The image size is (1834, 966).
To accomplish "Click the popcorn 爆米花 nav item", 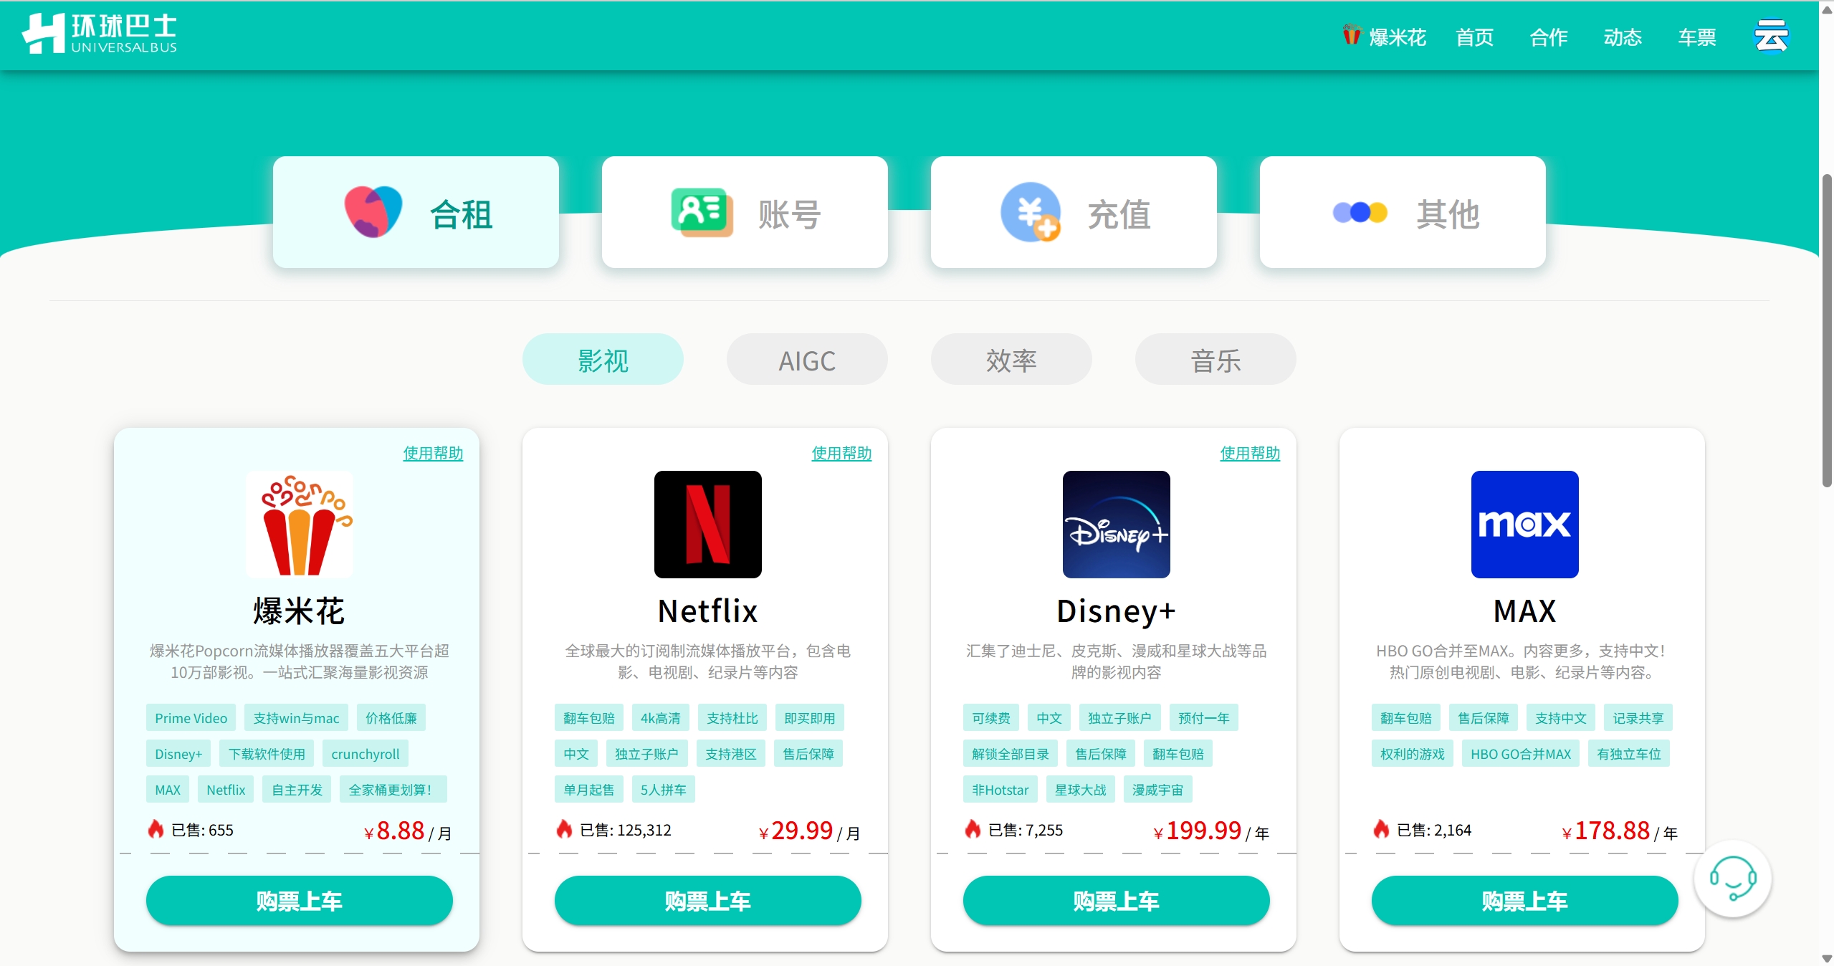I will (x=1384, y=37).
